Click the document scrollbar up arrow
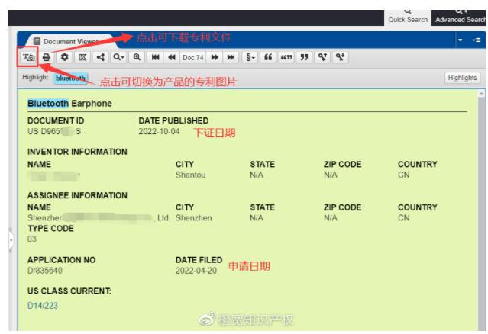The height and width of the screenshot is (334, 488). 481,93
